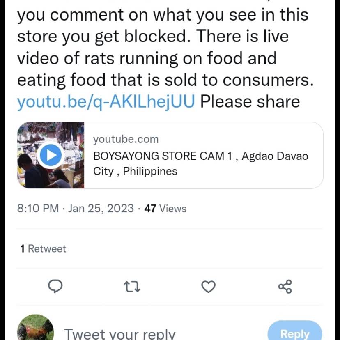
Task: Click the Jan 25, 2023 date
Action: click(101, 209)
